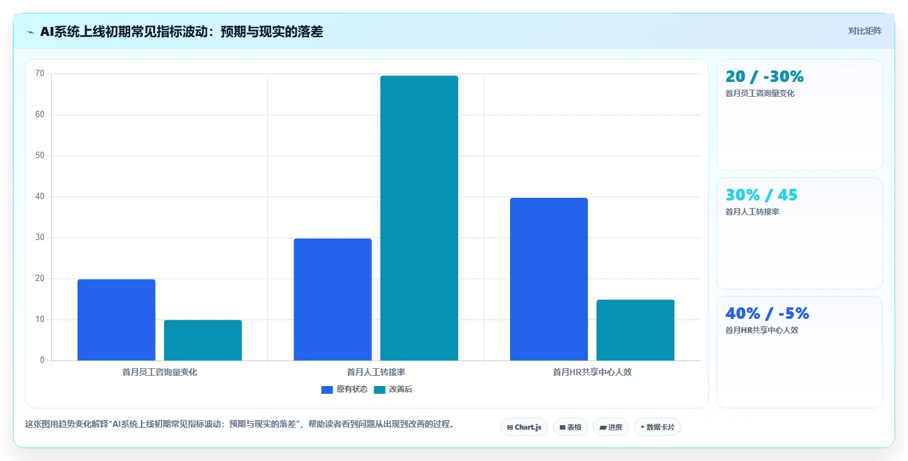The image size is (908, 461).
Task: Click the y-axis value 70
Action: click(40, 74)
